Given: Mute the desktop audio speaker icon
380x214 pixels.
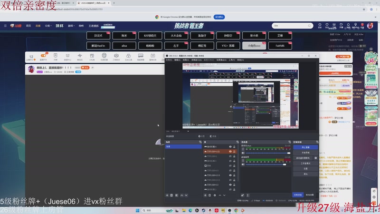Looking at the screenshot, I should point(243,165).
